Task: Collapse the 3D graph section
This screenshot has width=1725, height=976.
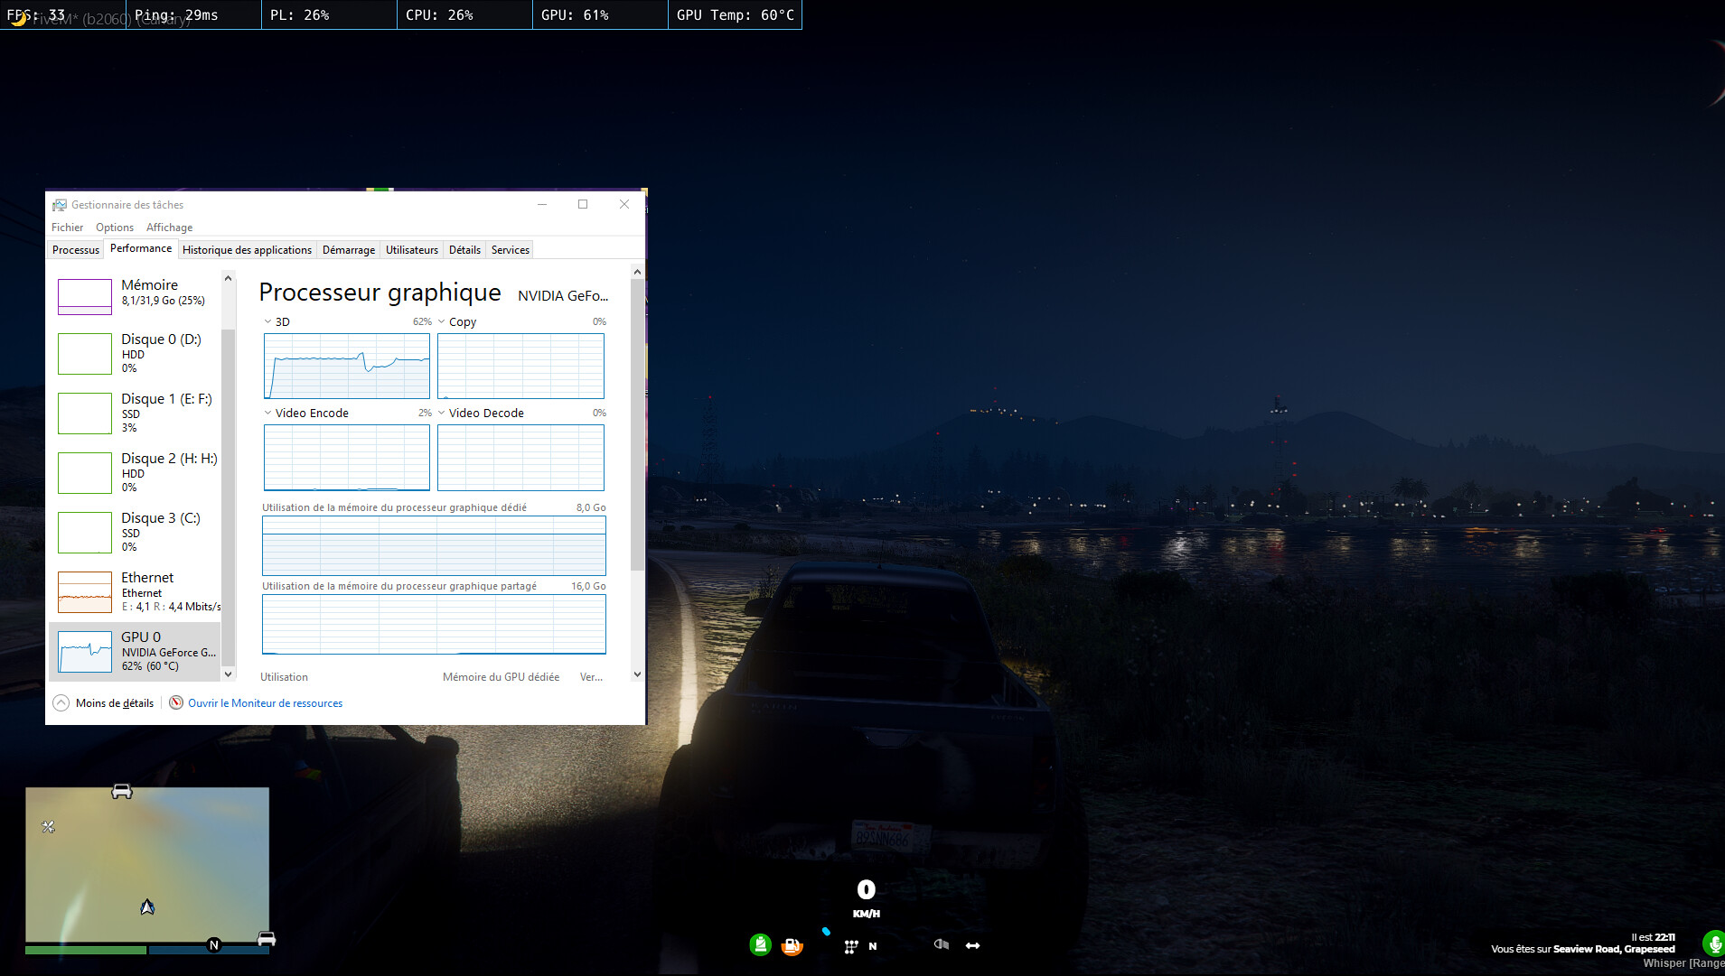Action: pyautogui.click(x=267, y=321)
